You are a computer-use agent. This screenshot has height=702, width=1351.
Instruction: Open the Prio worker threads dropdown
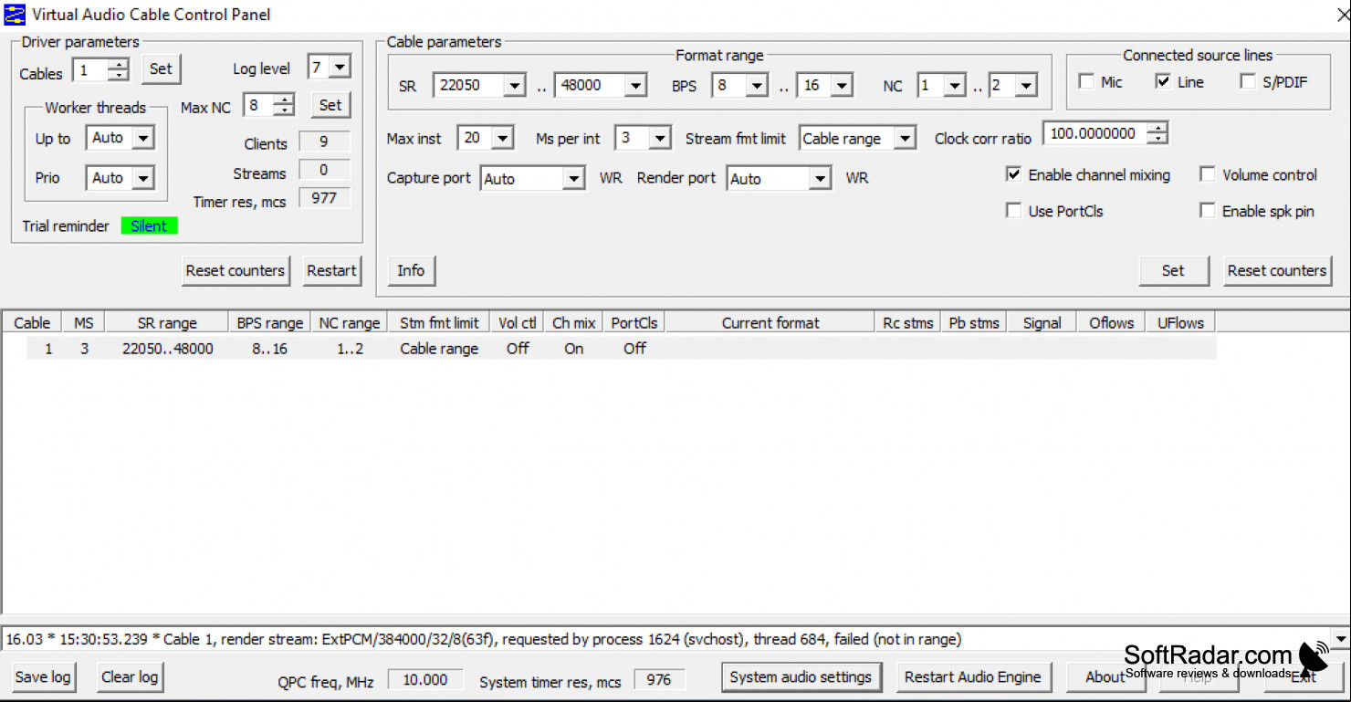(x=143, y=178)
